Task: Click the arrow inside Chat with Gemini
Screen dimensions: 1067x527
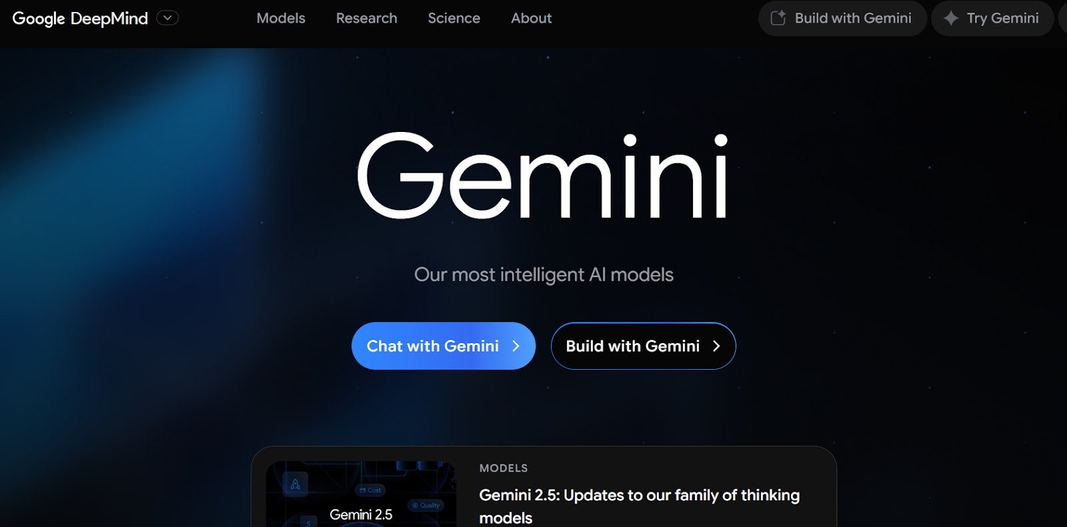Action: pyautogui.click(x=515, y=346)
